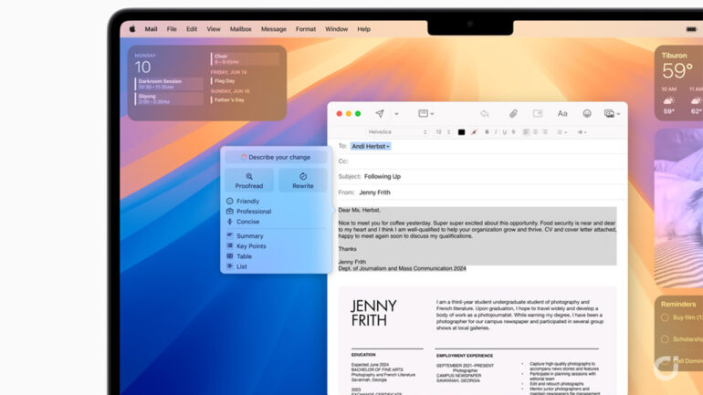Open the emoji picker smiley icon
Screen dimensions: 703x395
point(586,114)
